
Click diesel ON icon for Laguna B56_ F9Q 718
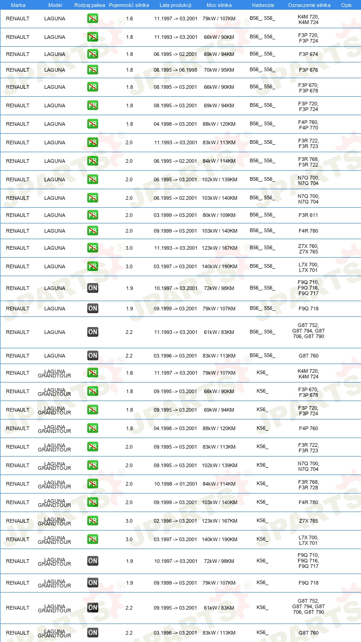tap(93, 309)
